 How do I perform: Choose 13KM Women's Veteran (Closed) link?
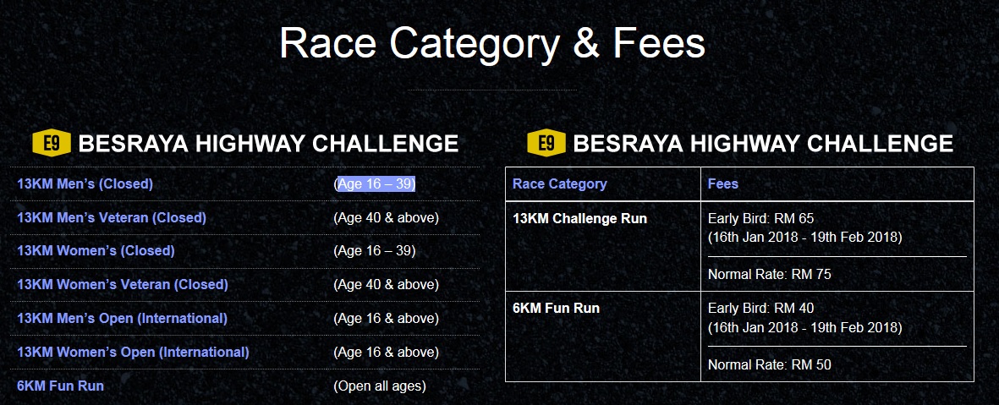coord(123,285)
